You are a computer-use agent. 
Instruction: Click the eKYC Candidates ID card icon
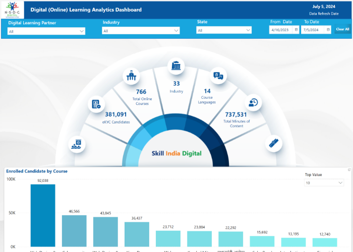coord(96,104)
